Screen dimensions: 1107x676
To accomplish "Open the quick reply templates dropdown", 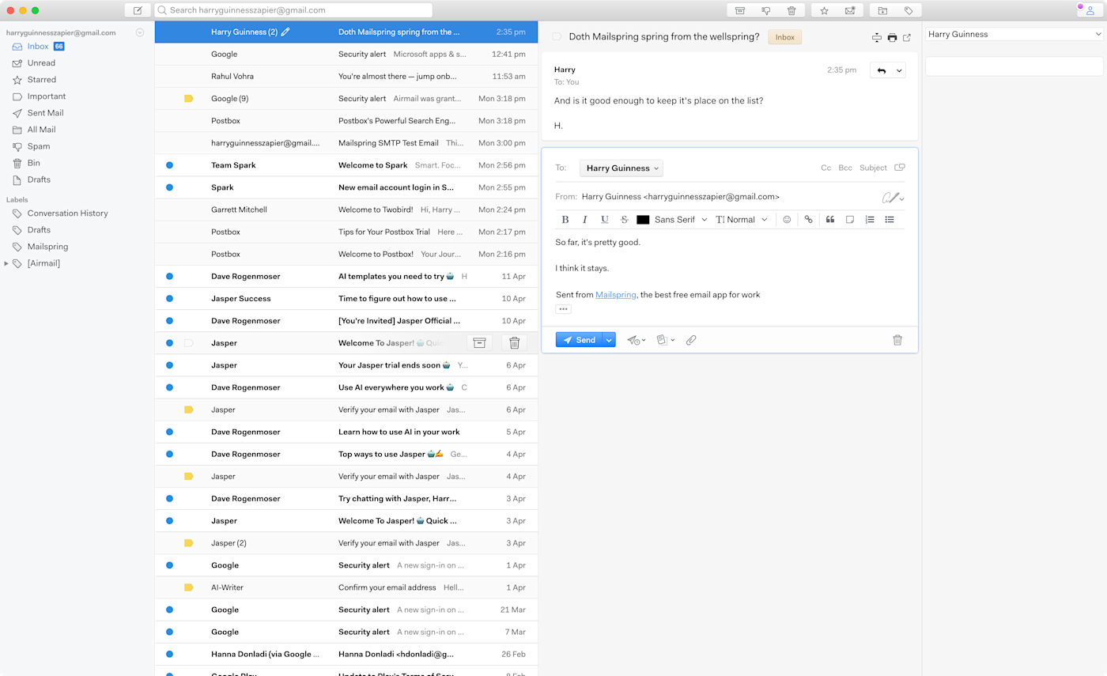I will 666,340.
